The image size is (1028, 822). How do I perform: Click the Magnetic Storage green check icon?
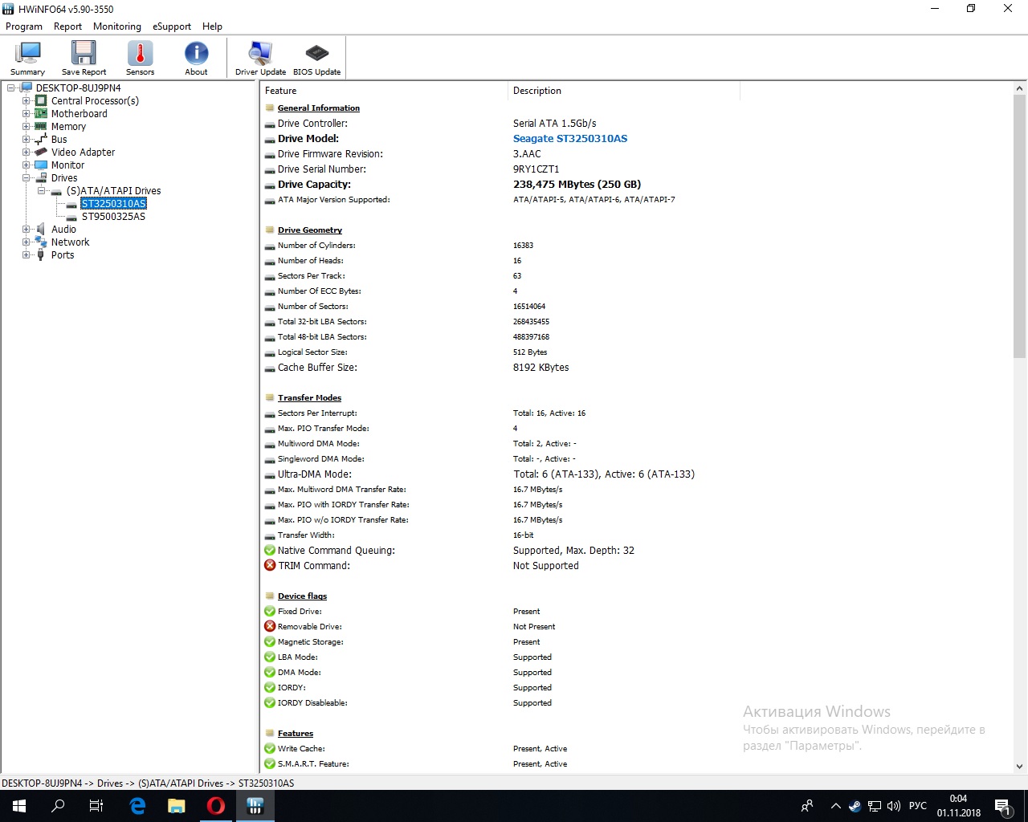[270, 642]
